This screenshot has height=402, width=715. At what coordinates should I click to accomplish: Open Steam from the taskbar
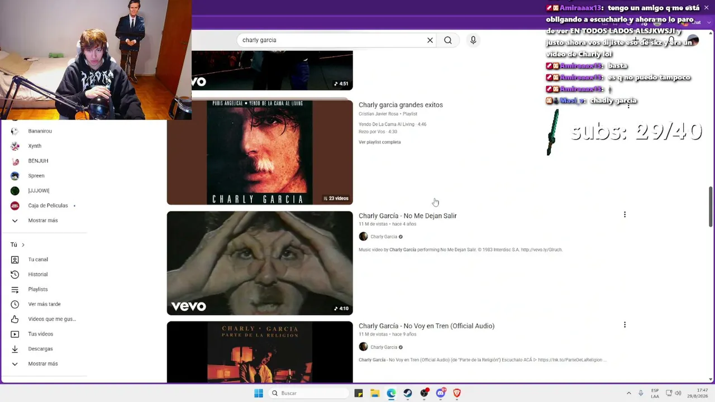coord(408,393)
